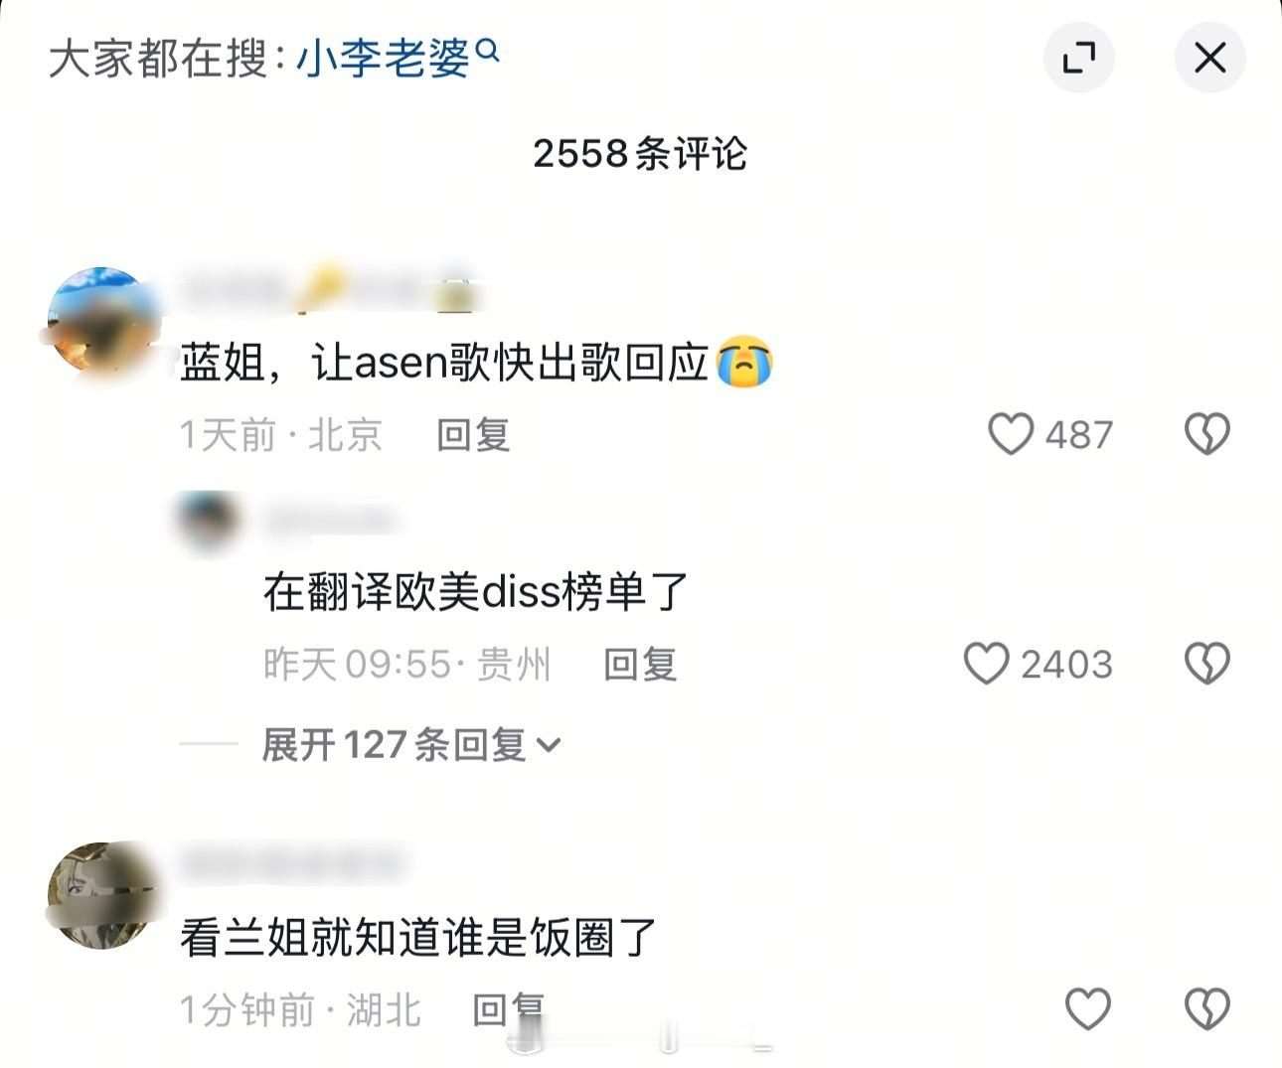Like the asen歌 comment with 487 likes

tap(1011, 434)
